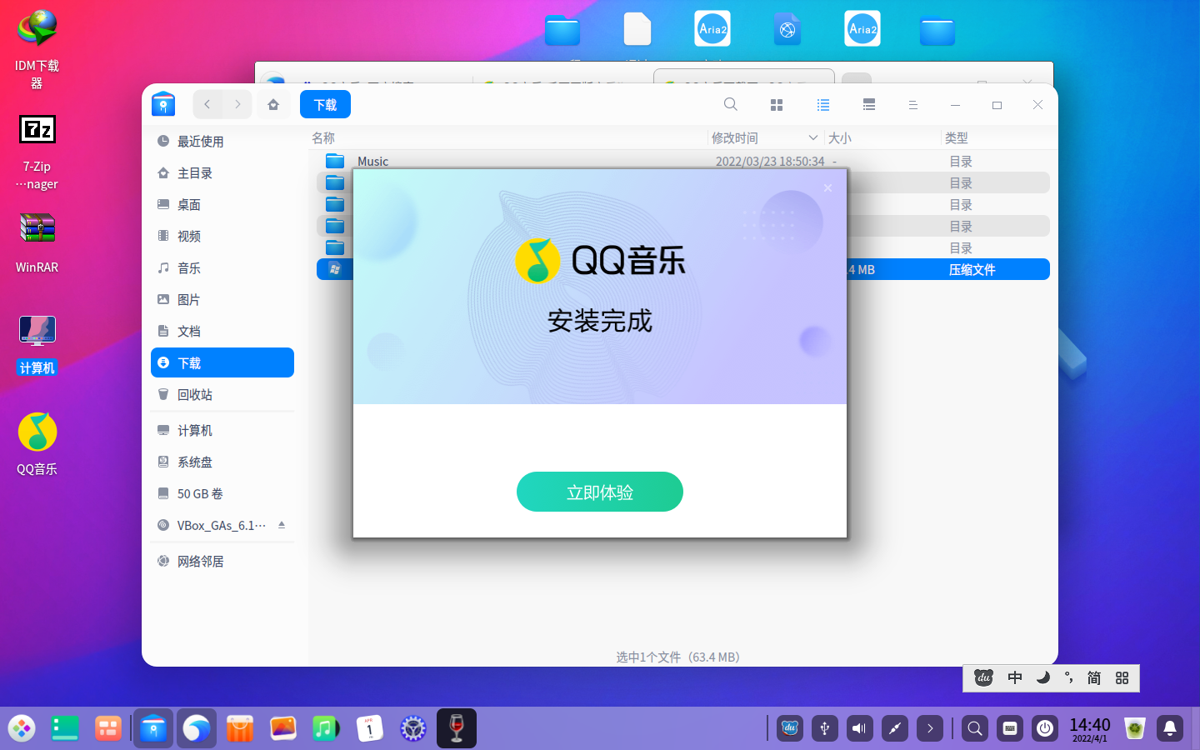Open the input method toolbox grid
Image resolution: width=1200 pixels, height=750 pixels.
pos(1122,677)
